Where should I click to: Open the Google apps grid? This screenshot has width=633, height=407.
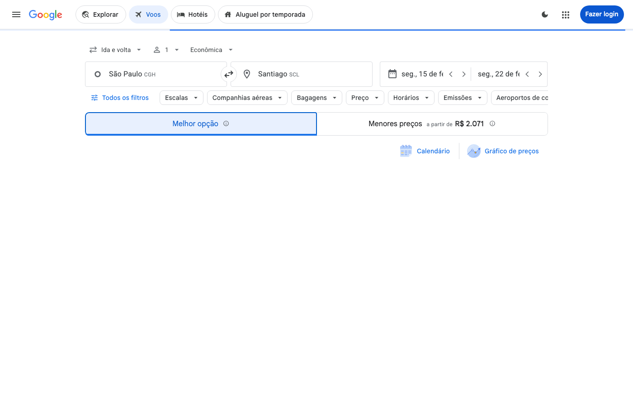tap(565, 14)
